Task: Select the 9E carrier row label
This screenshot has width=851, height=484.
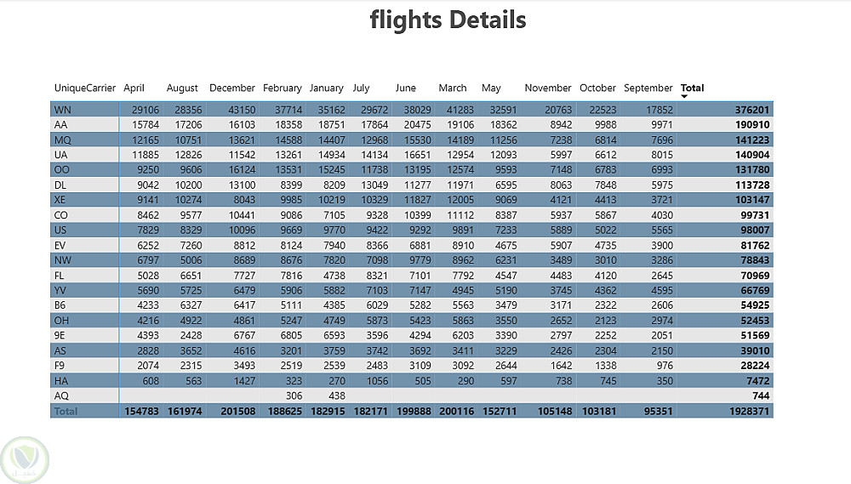Action: pos(60,335)
